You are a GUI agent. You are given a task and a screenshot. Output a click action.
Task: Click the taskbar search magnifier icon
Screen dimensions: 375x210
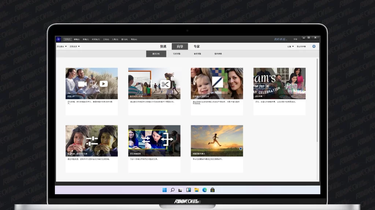click(172, 190)
